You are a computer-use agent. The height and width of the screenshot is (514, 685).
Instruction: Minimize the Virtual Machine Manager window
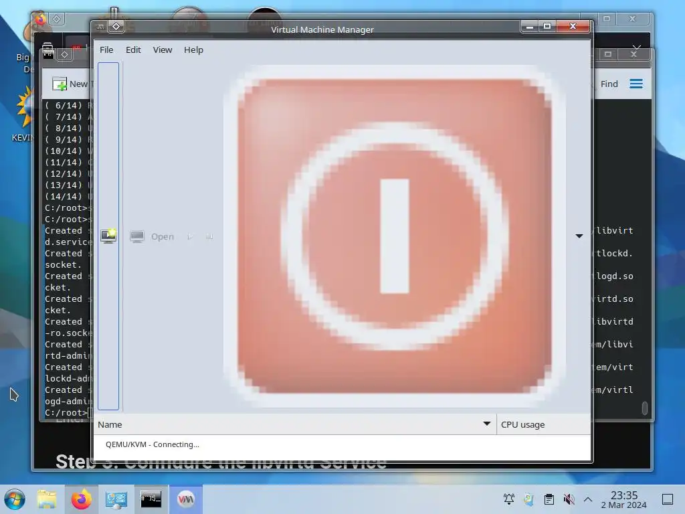[530, 27]
